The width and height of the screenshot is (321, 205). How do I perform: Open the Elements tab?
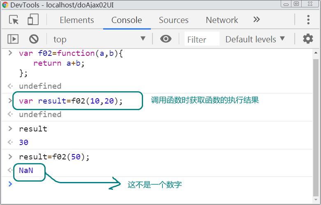tap(76, 20)
